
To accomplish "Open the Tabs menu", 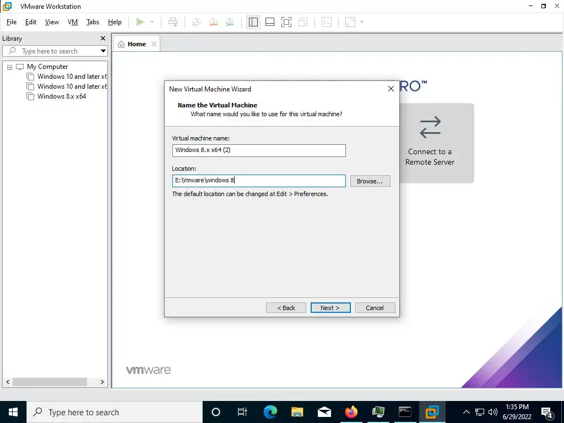I will pyautogui.click(x=93, y=22).
